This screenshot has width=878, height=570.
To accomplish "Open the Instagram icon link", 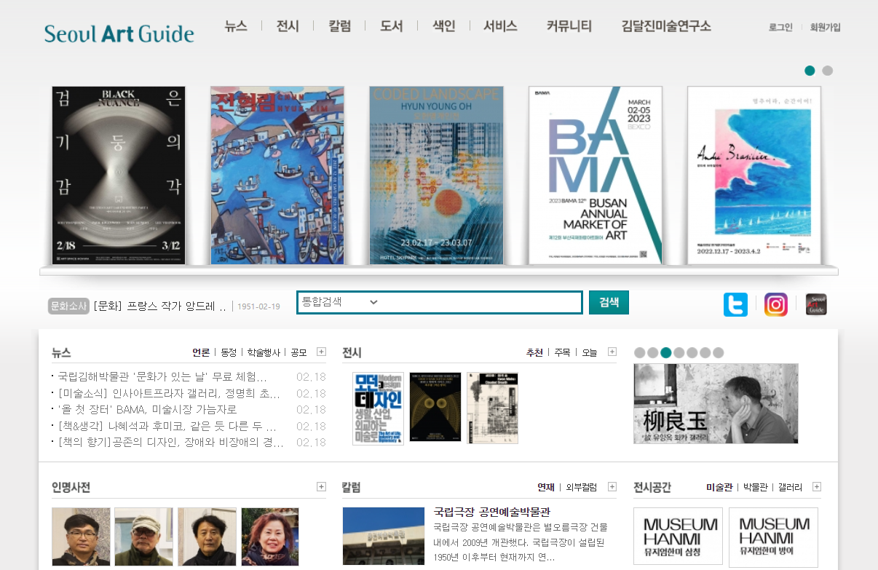I will [776, 304].
